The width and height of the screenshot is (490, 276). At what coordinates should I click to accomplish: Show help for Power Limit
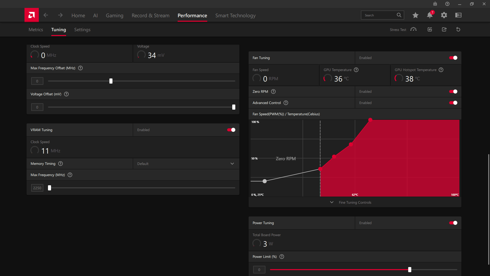[x=282, y=257]
